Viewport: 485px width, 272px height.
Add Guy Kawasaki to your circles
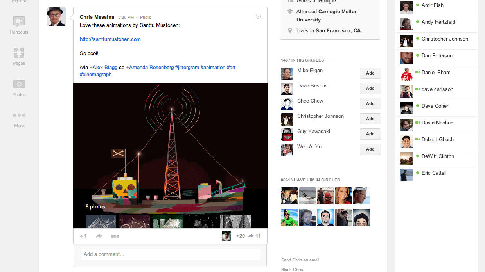click(x=370, y=134)
